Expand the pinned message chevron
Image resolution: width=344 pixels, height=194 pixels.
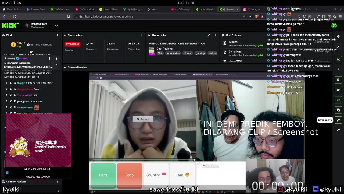coord(56,64)
